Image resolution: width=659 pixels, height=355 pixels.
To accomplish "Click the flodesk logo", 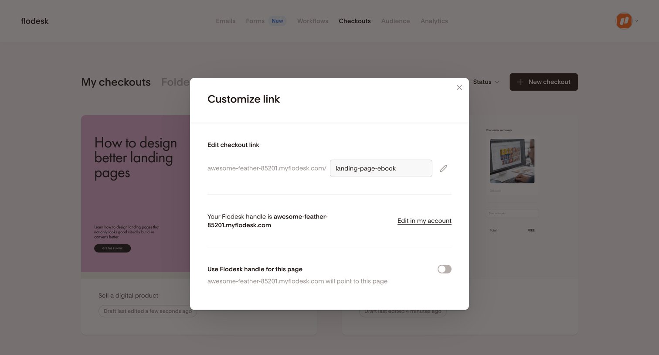I will pos(35,21).
